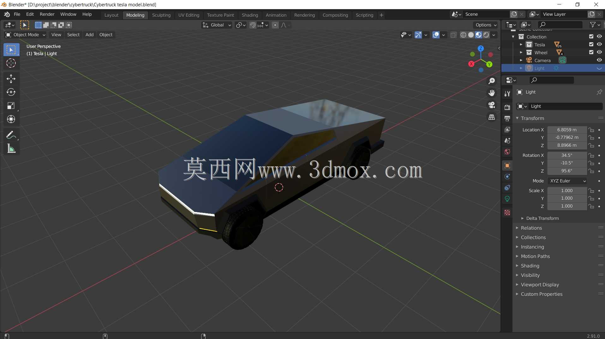Activate the combined Transform tool
The height and width of the screenshot is (339, 605).
11,119
